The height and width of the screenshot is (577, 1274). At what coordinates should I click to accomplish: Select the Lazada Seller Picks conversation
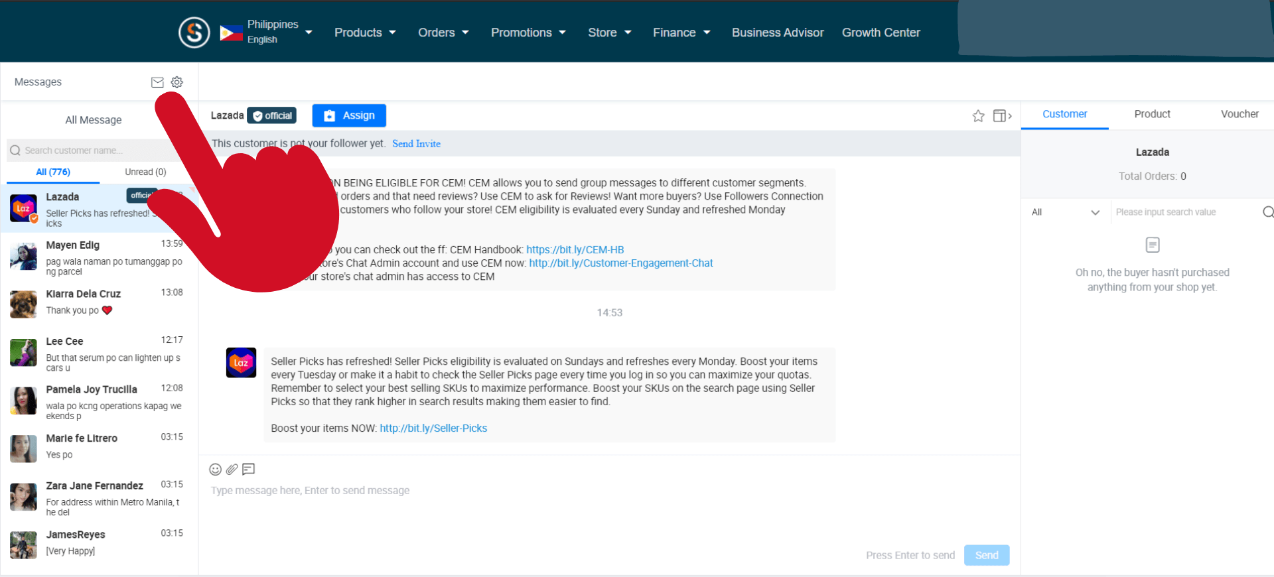click(x=100, y=208)
